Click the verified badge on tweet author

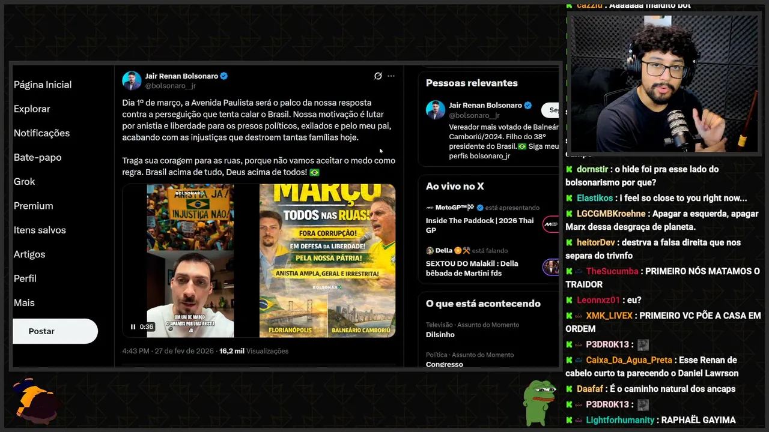(223, 76)
